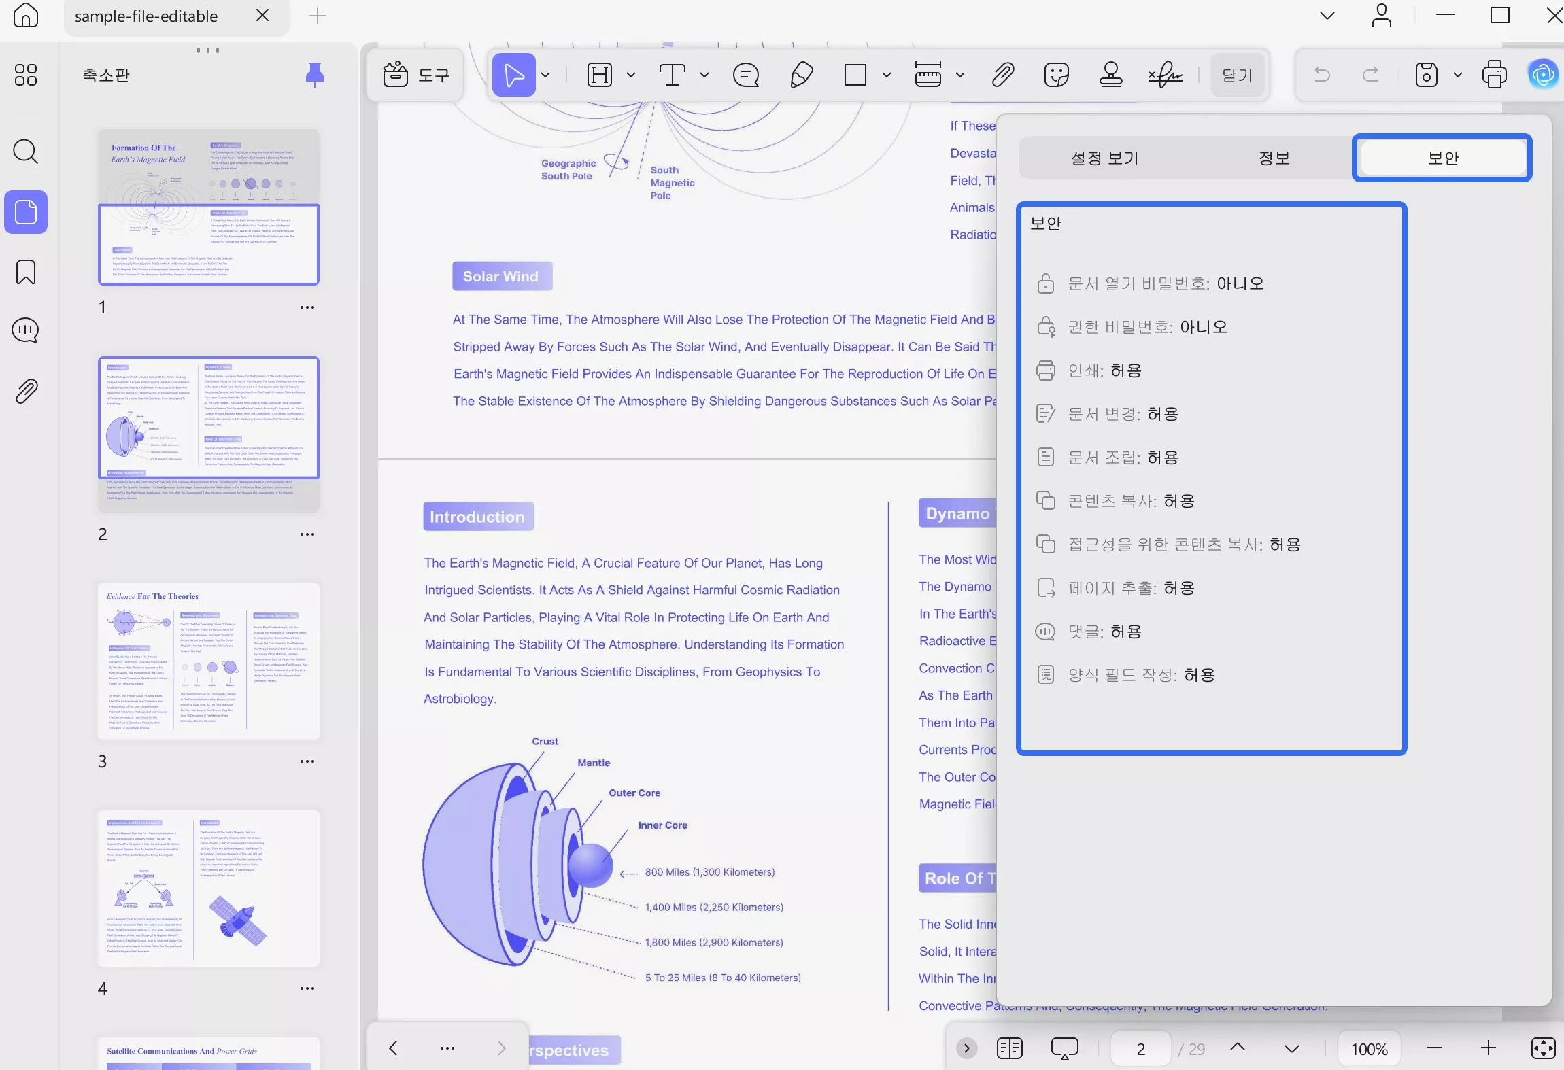
Task: Go to previous page with up chevron
Action: tap(1238, 1048)
